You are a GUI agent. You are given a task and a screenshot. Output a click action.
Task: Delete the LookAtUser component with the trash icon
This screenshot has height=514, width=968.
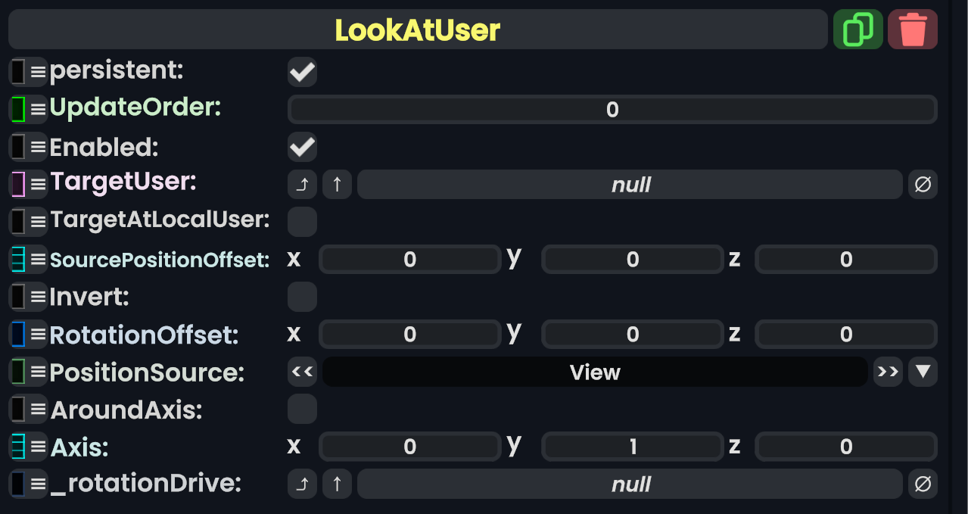(912, 30)
